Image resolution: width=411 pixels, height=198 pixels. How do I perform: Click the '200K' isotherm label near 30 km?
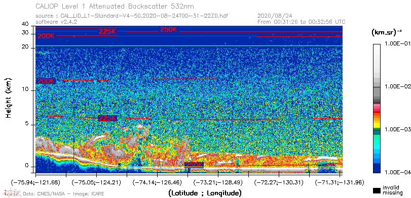click(46, 36)
